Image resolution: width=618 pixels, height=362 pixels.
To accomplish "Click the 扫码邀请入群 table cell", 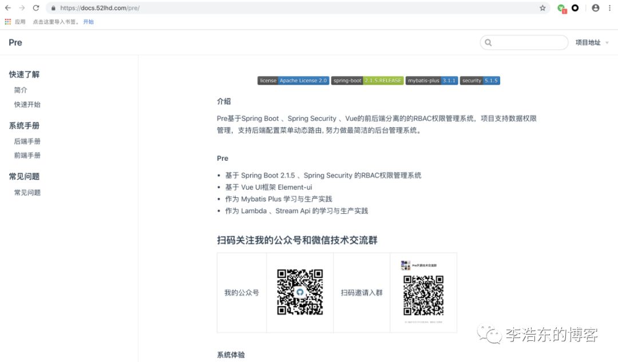I will [x=362, y=293].
